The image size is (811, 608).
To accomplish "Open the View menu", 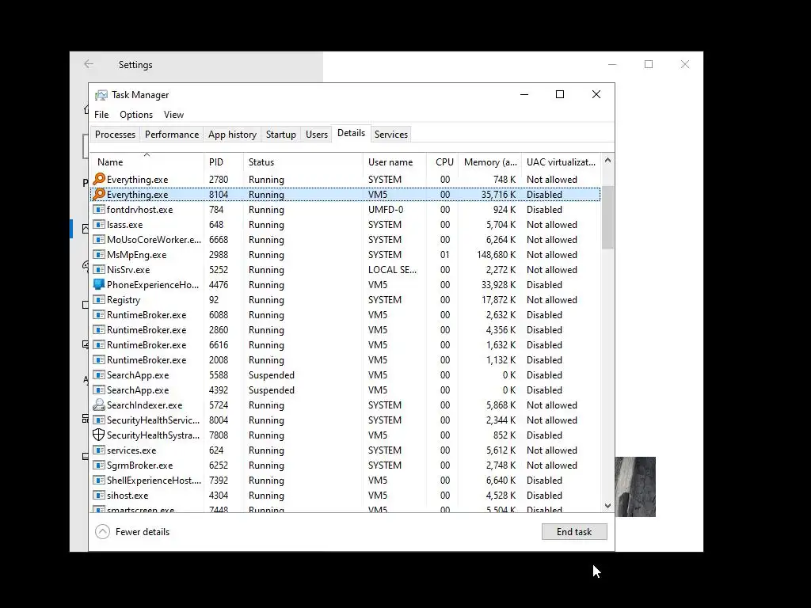I will click(x=173, y=115).
